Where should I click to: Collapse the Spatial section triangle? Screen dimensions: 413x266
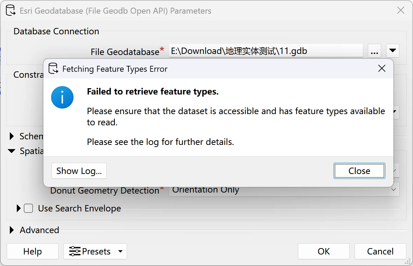point(12,151)
